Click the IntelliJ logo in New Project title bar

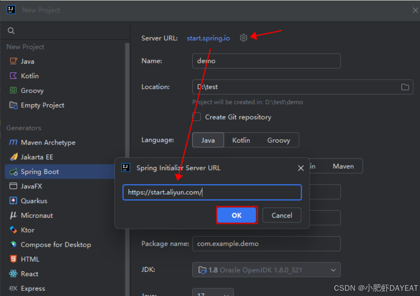coord(11,10)
